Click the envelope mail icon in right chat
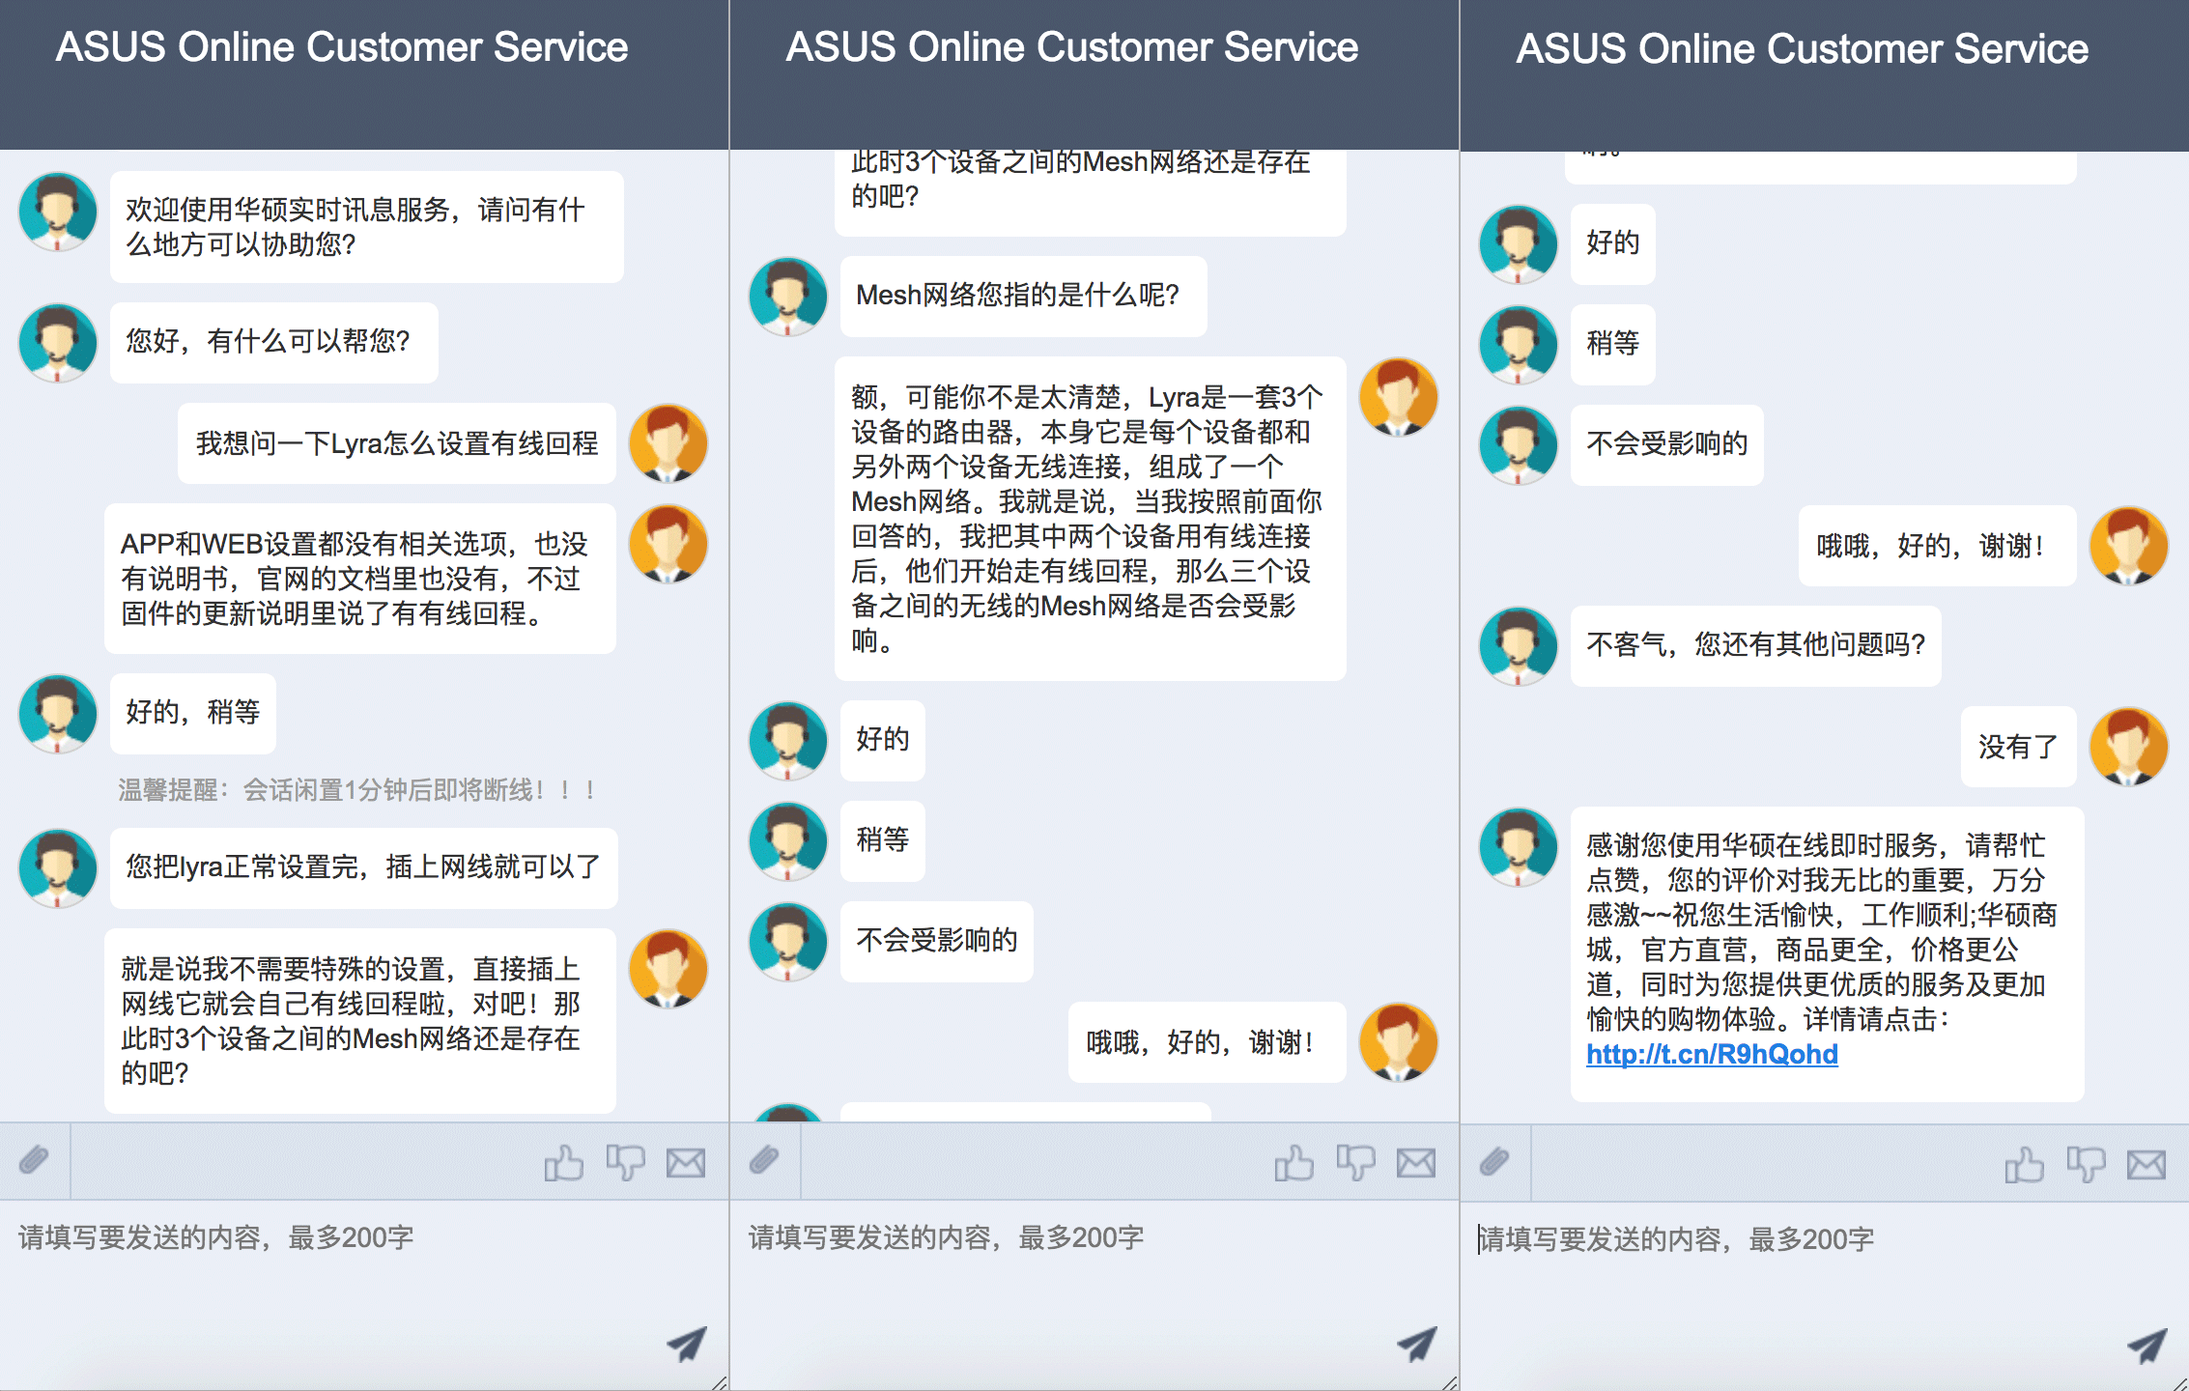2189x1391 pixels. pos(2146,1165)
